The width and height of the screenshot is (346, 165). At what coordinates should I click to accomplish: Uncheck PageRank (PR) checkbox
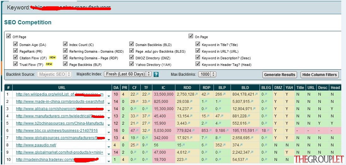click(x=15, y=50)
